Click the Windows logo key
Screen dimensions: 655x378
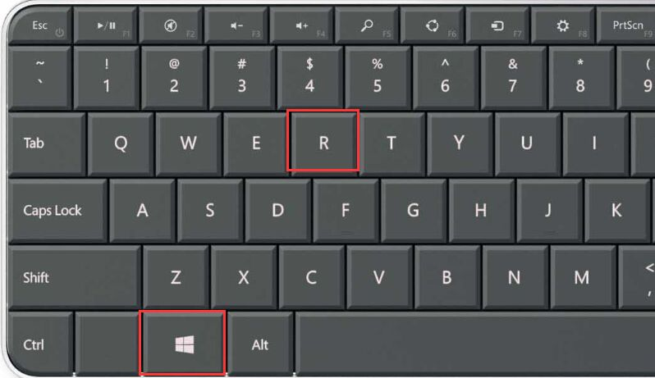[182, 343]
